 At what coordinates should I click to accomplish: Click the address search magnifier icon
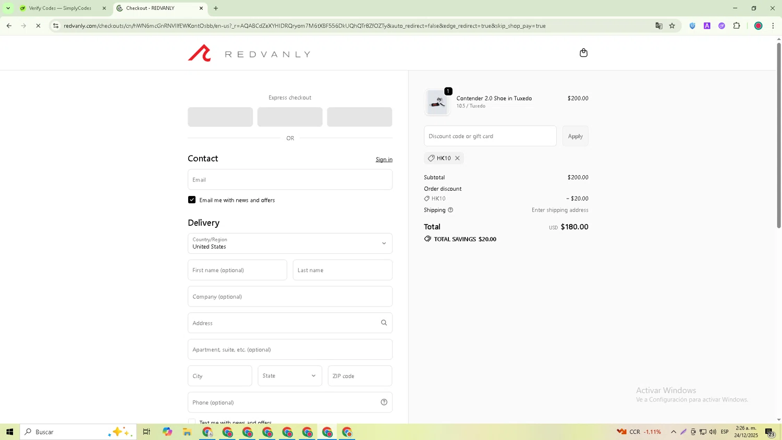click(384, 323)
